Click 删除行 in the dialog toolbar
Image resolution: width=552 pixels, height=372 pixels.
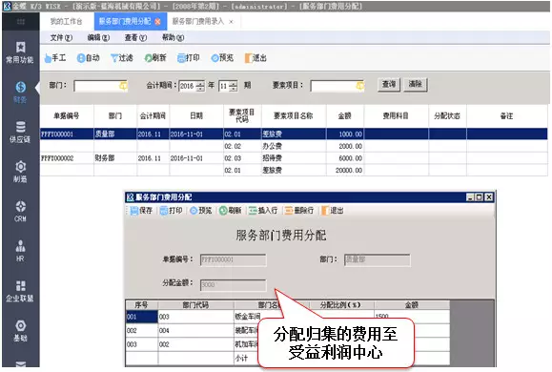coord(299,211)
